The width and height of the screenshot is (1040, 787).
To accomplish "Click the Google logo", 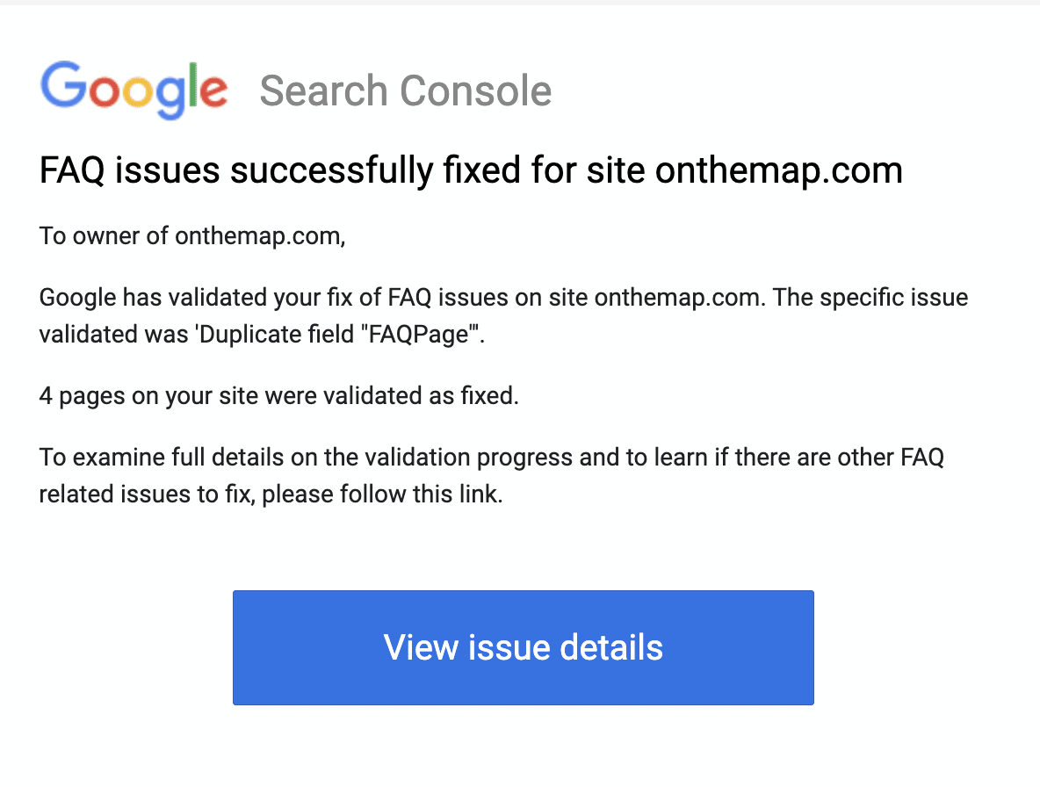I will [x=134, y=90].
